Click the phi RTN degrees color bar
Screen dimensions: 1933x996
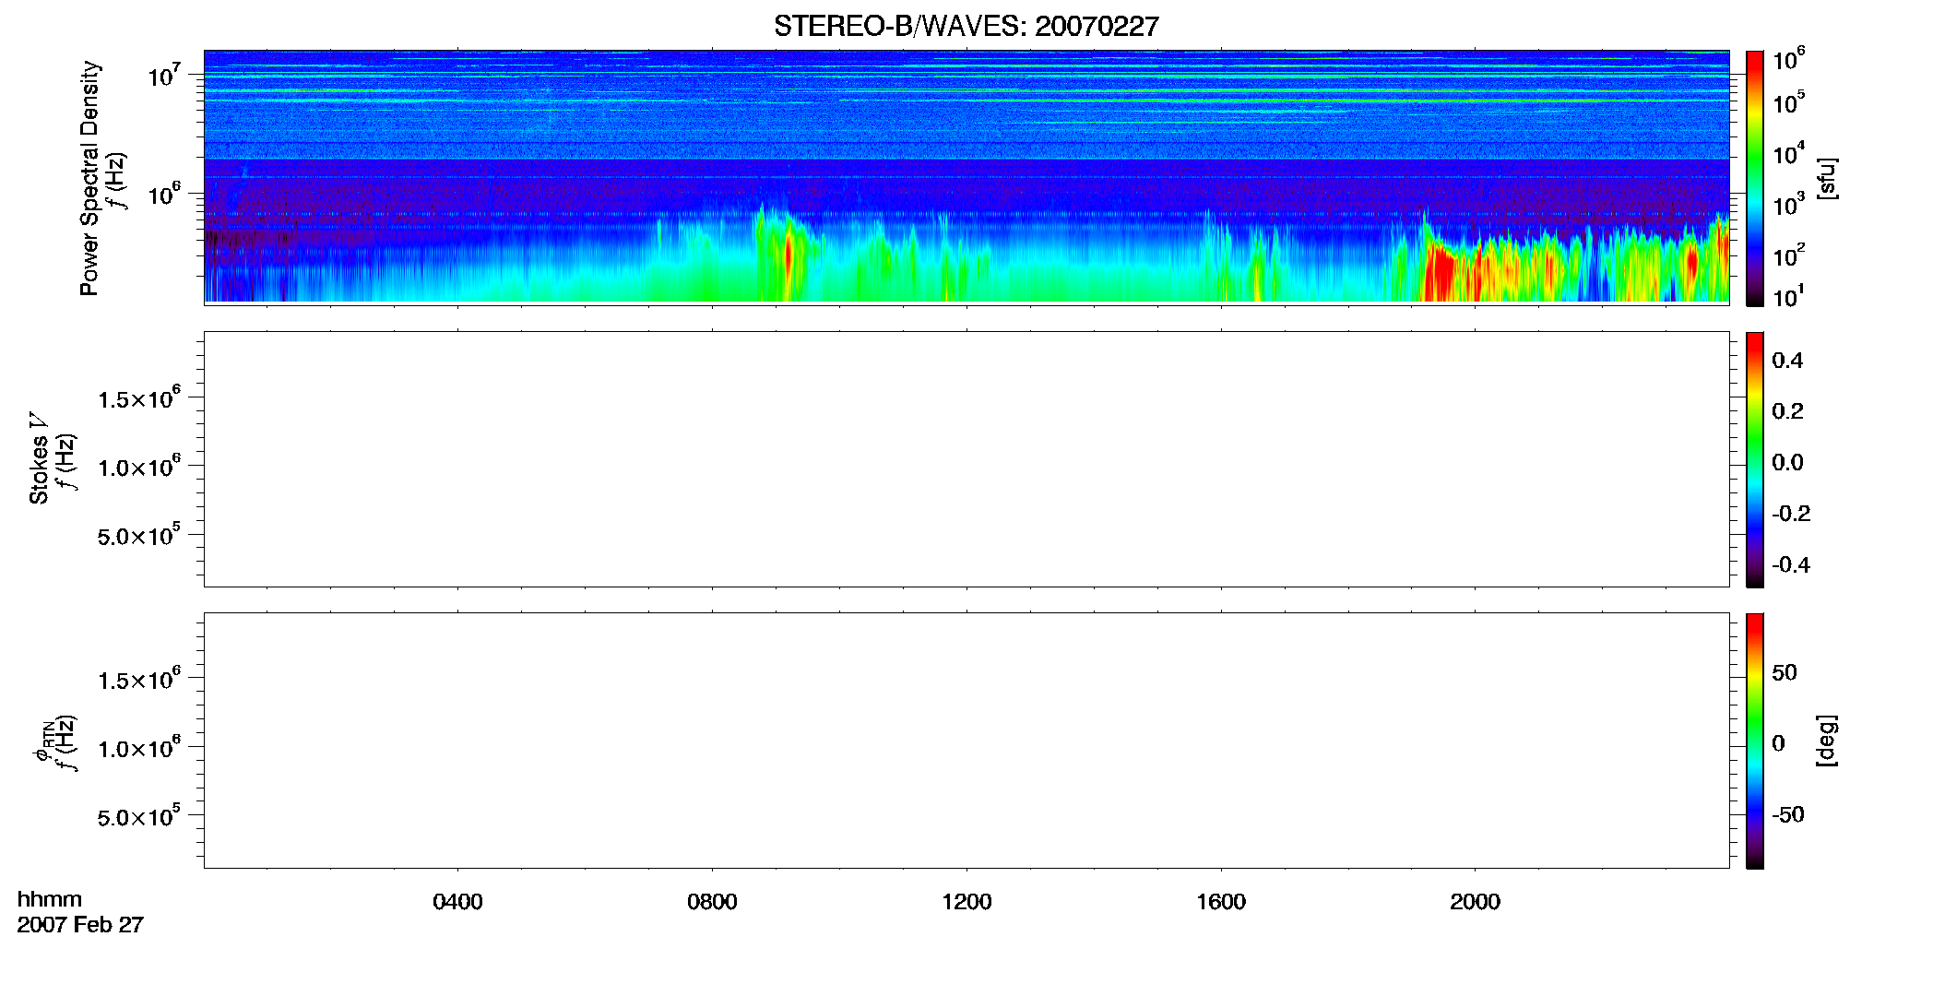(x=1754, y=741)
